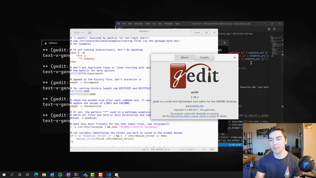This screenshot has height=178, width=316.
Task: Open Outlook from the taskbar
Action: pyautogui.click(x=52, y=174)
